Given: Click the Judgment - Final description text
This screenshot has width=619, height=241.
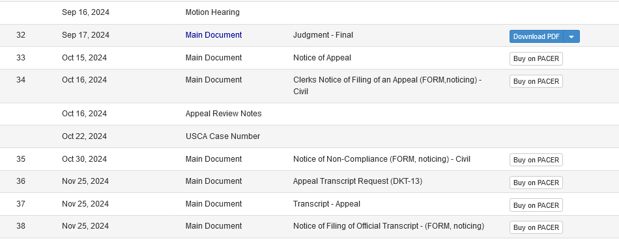Looking at the screenshot, I should [323, 35].
